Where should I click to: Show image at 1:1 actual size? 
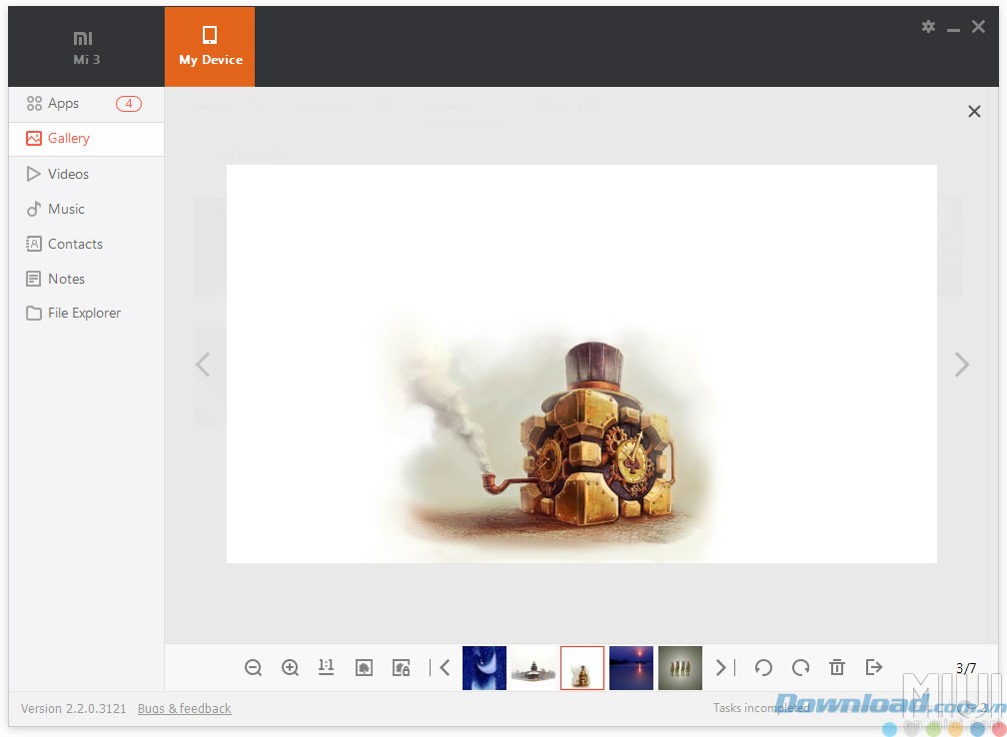[326, 667]
